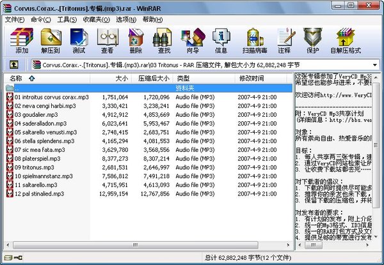The width and height of the screenshot is (384, 265).
Task: Click the icon of 06 stella splendens.mp3
Action: pos(10,141)
